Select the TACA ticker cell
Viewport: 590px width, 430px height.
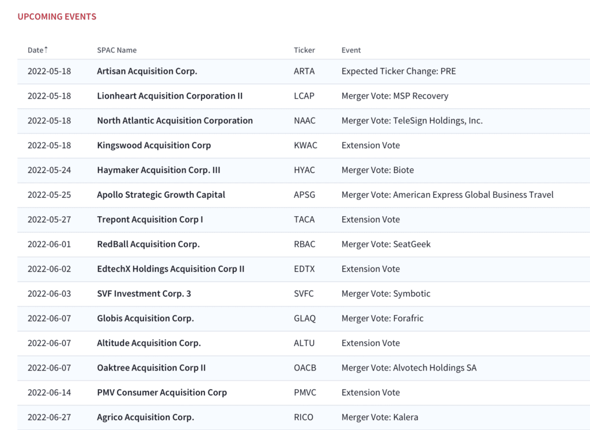304,220
